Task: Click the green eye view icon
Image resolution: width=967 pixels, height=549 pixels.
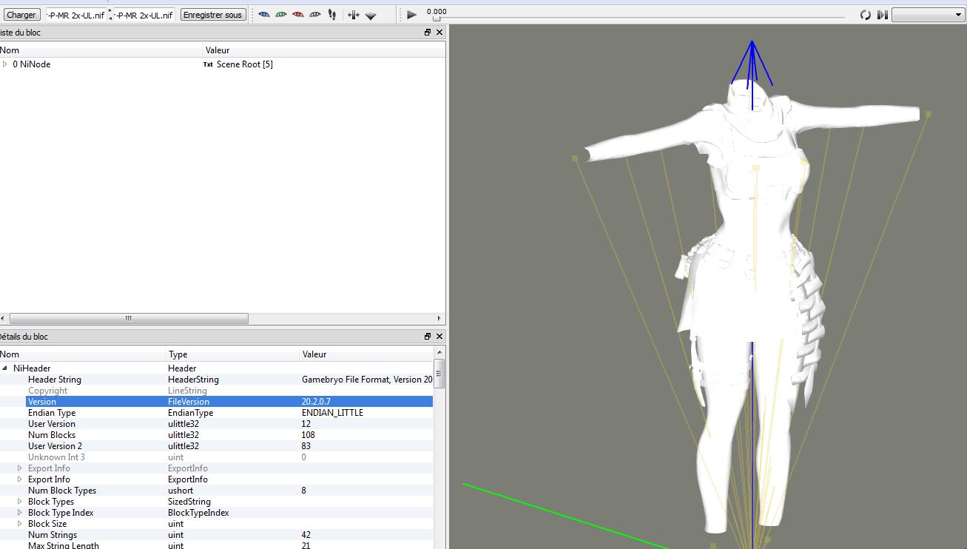Action: point(281,15)
